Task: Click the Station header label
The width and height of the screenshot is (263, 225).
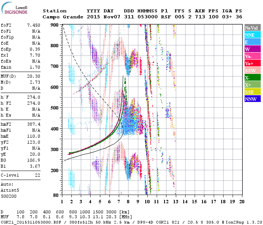Action: pyautogui.click(x=55, y=11)
